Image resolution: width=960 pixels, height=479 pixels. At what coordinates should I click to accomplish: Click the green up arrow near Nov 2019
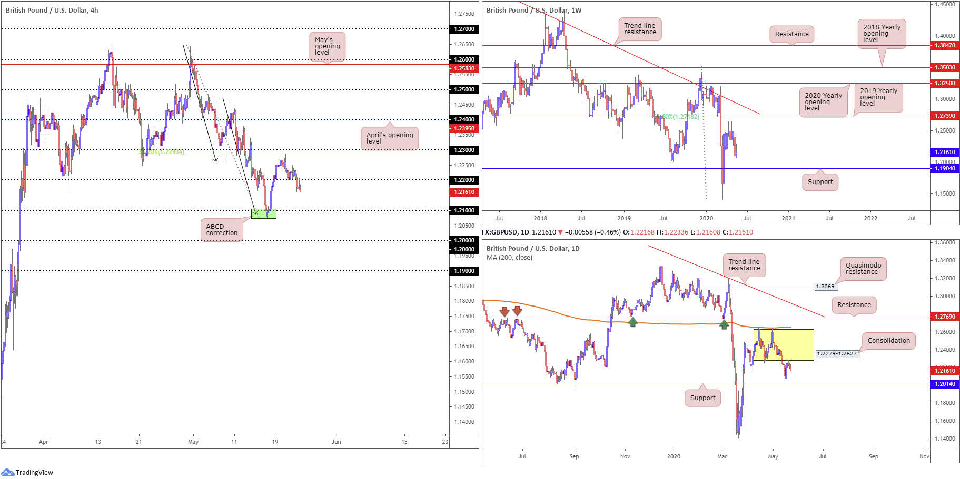click(x=633, y=322)
